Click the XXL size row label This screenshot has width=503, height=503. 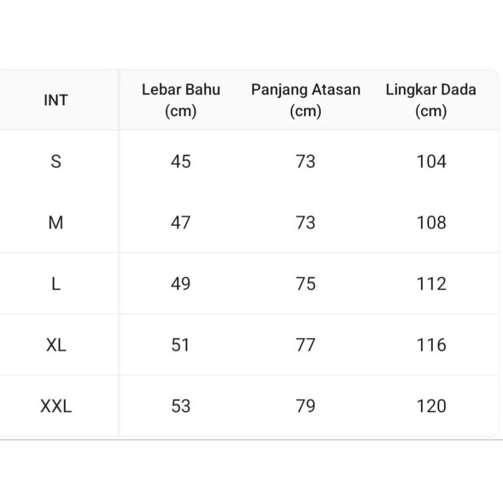[56, 406]
